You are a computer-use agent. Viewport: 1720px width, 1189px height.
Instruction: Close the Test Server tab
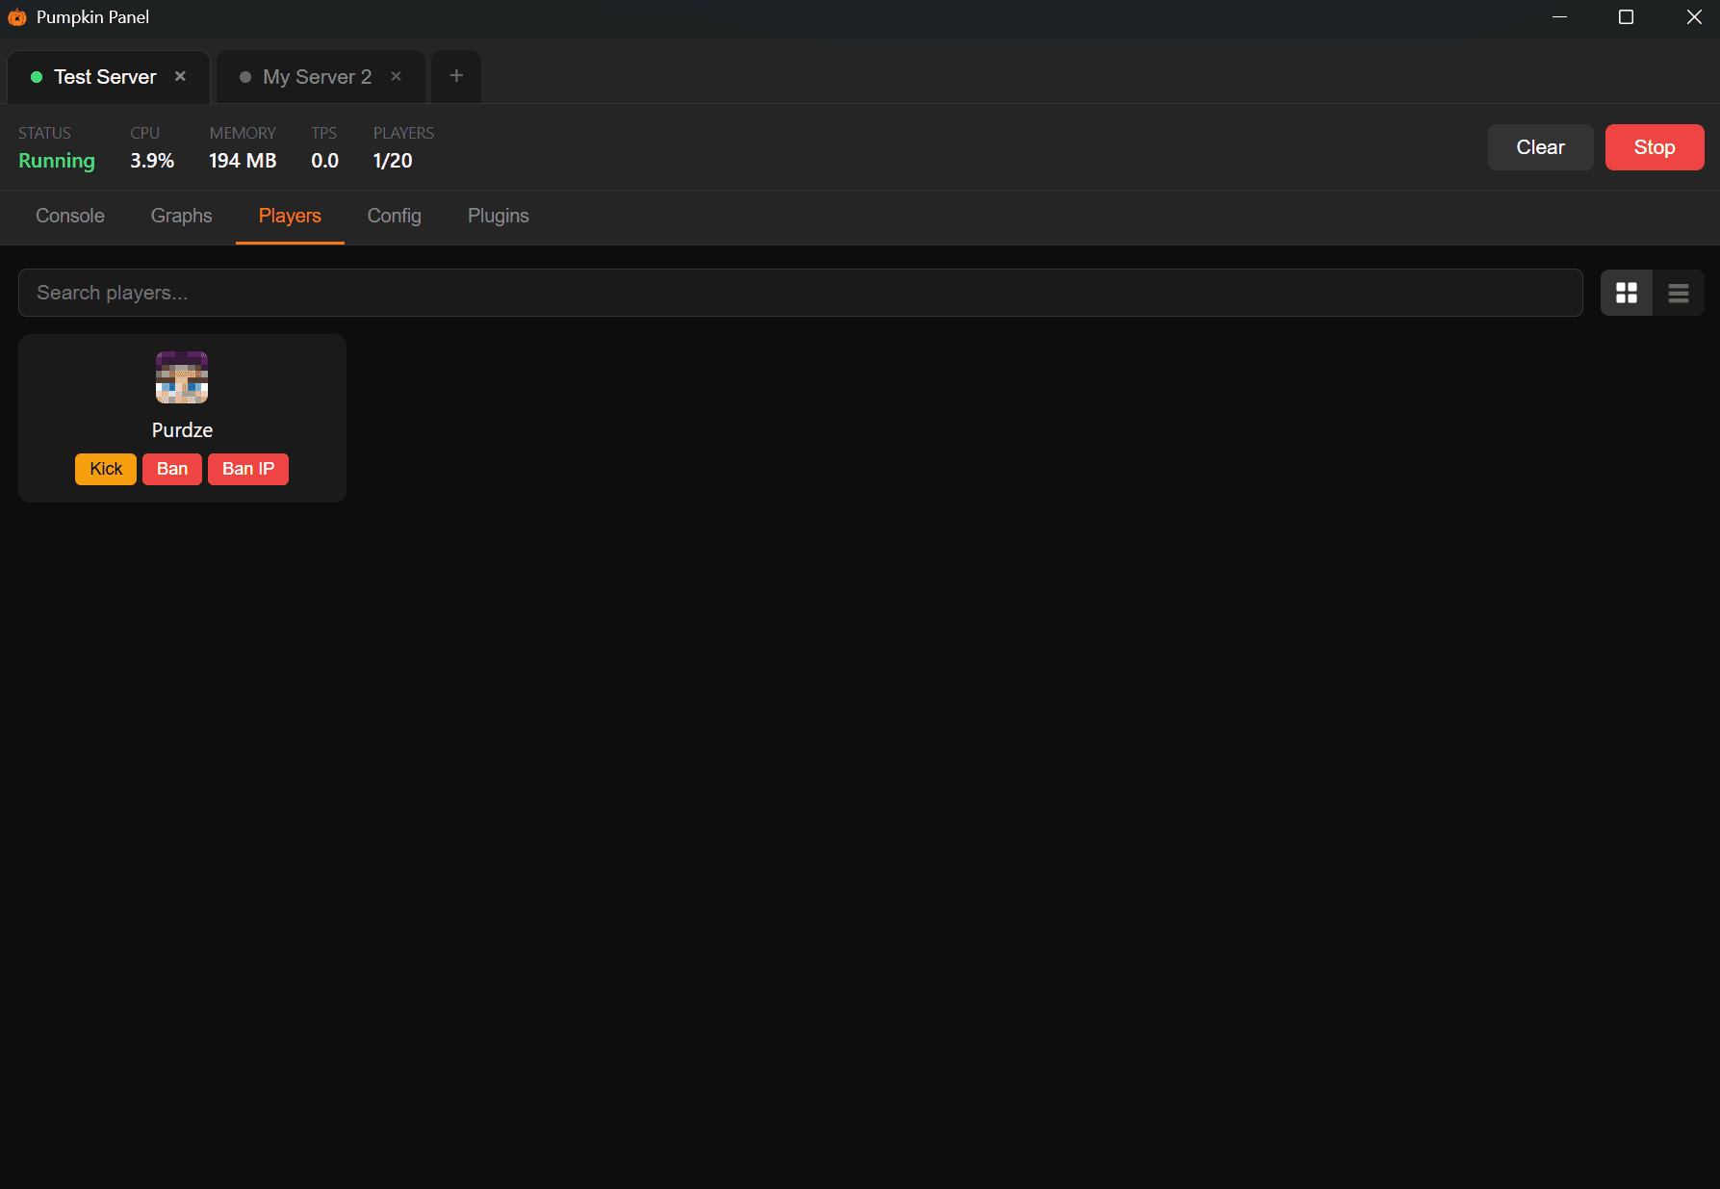pyautogui.click(x=180, y=76)
